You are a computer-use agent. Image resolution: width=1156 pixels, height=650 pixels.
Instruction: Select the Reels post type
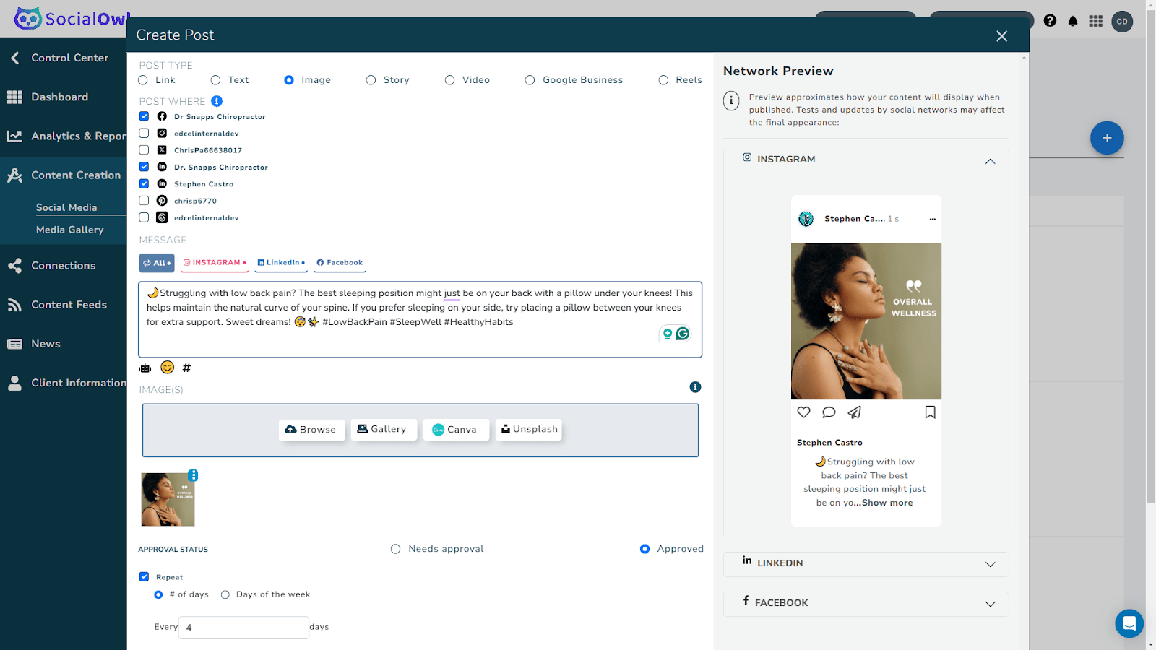(x=663, y=80)
